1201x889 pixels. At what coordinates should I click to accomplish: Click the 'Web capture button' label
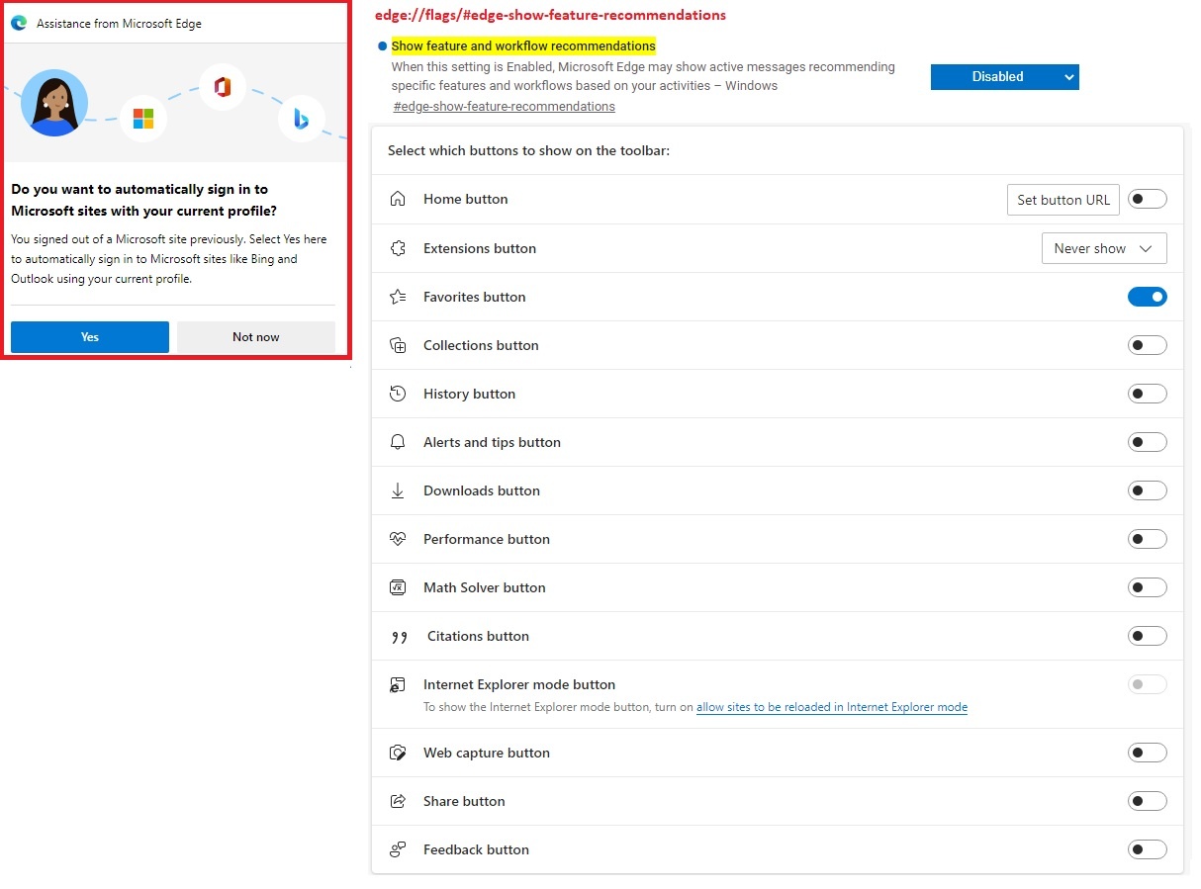pos(487,753)
